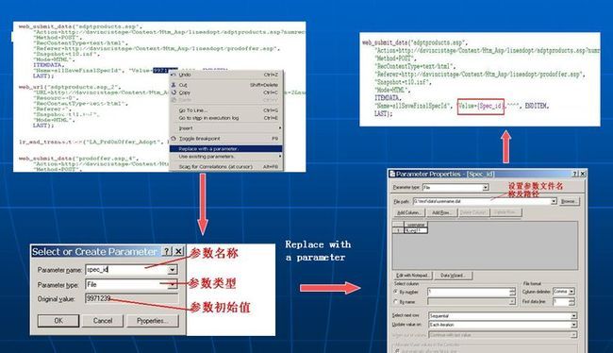Choose Replace with a parameter menu entry
The image size is (613, 353).
point(226,149)
